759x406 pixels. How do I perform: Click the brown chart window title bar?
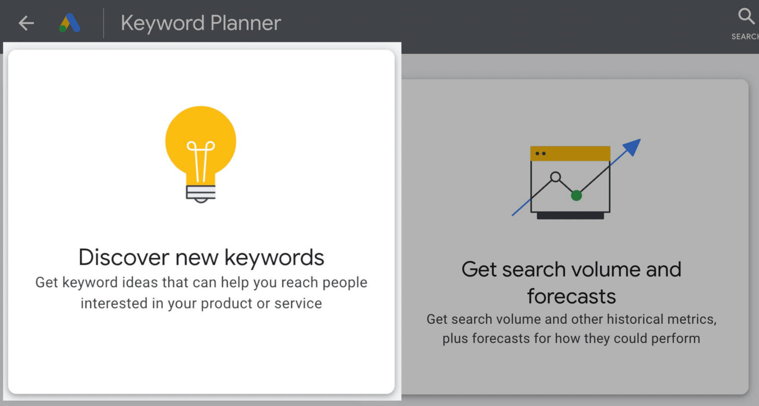click(570, 153)
